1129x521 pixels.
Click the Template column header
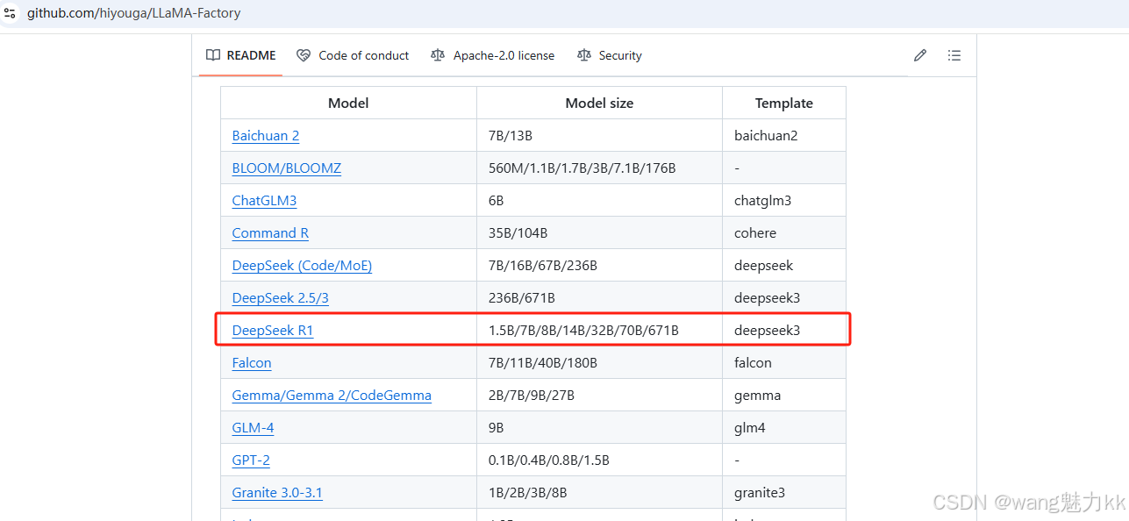point(784,103)
